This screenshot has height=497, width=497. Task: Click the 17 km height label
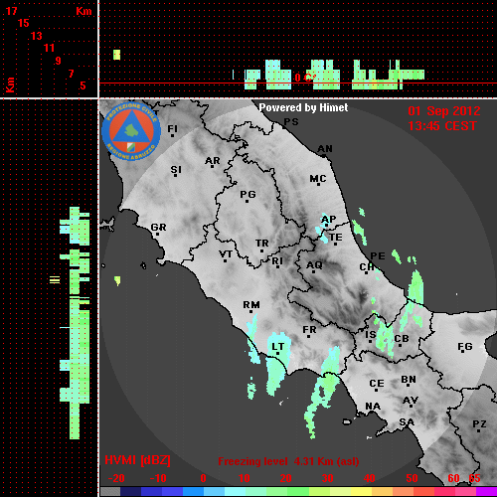[x=11, y=11]
